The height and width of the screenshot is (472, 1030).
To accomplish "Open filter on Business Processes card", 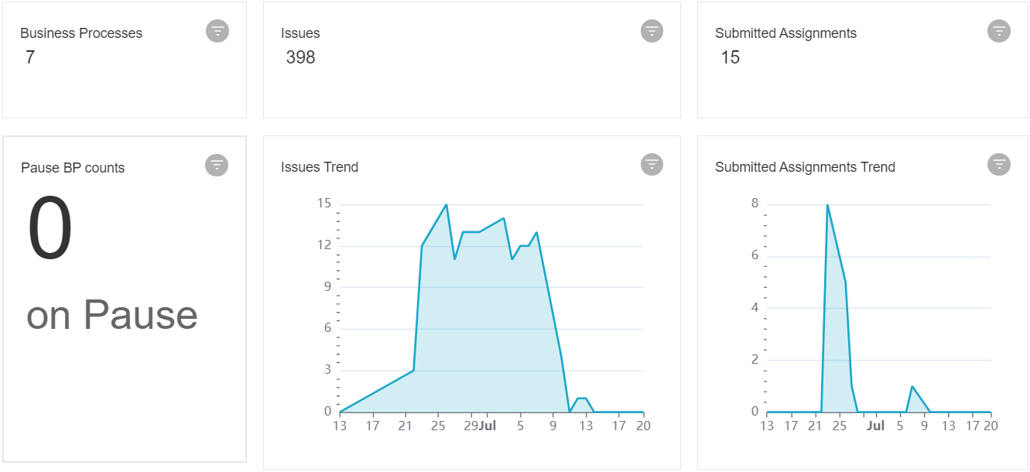I will [x=217, y=31].
